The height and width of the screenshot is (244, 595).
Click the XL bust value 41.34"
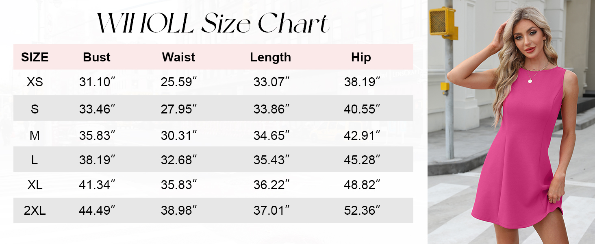coord(97,185)
